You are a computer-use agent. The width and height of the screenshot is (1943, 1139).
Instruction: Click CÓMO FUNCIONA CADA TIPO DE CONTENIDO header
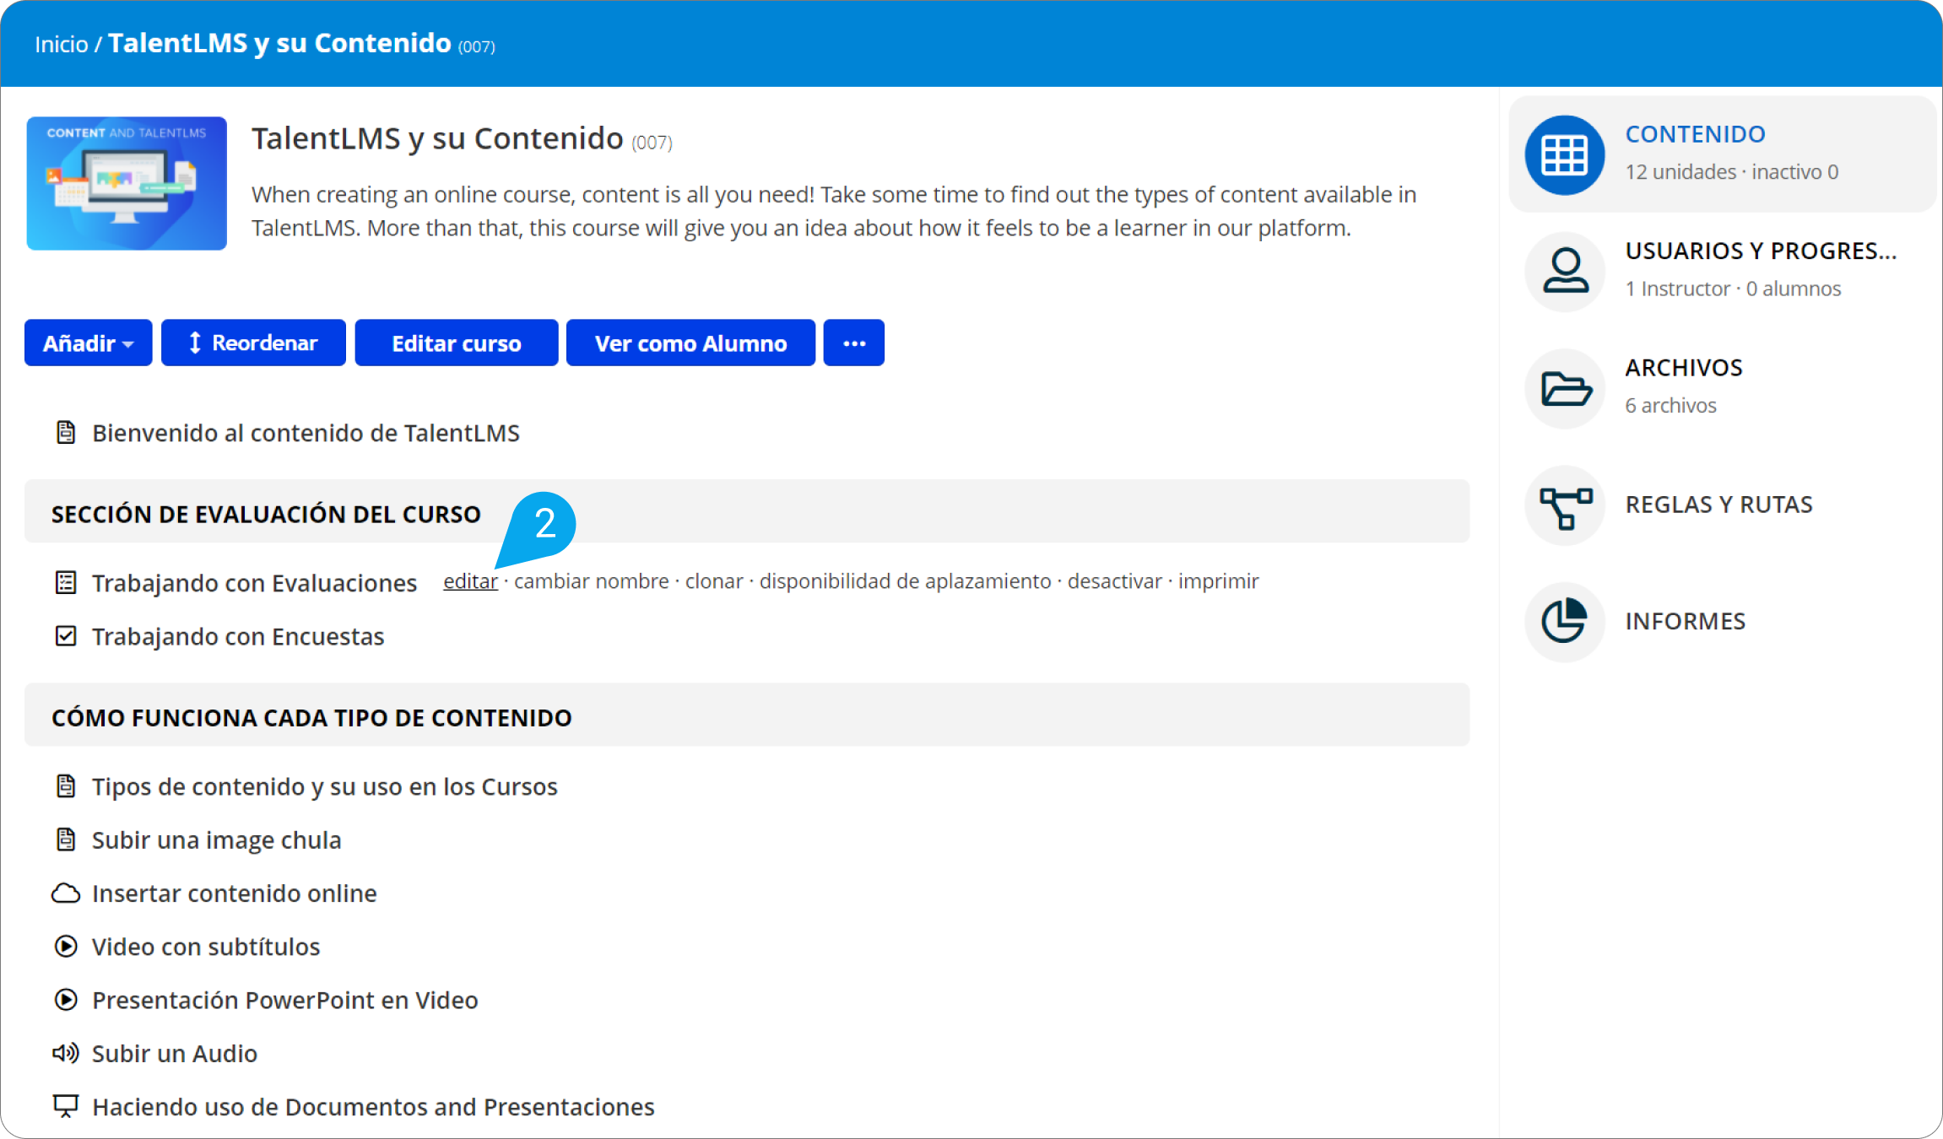(x=747, y=715)
